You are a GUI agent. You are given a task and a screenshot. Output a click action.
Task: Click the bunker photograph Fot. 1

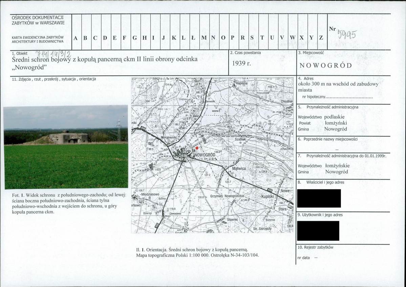click(x=66, y=147)
